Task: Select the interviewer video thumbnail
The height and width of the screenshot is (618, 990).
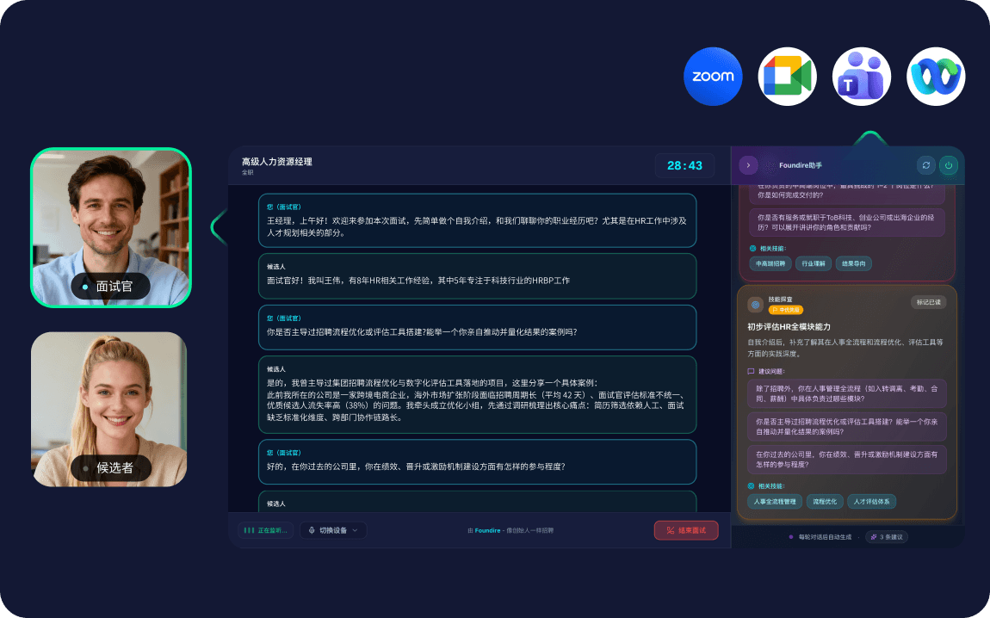Action: click(110, 227)
